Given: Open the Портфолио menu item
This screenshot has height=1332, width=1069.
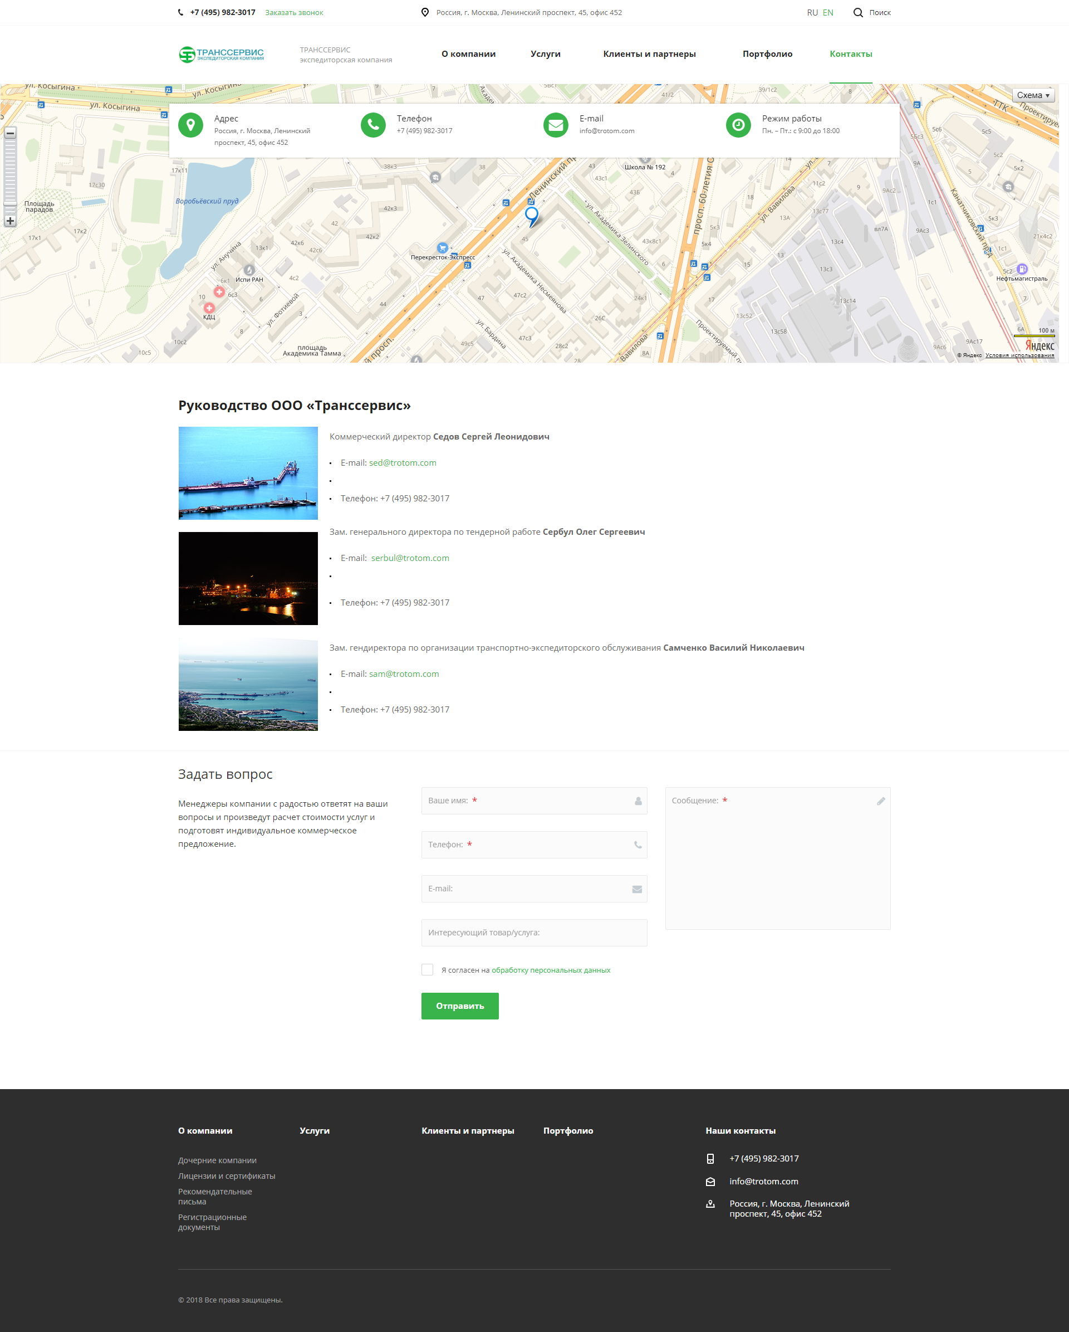Looking at the screenshot, I should click(767, 53).
